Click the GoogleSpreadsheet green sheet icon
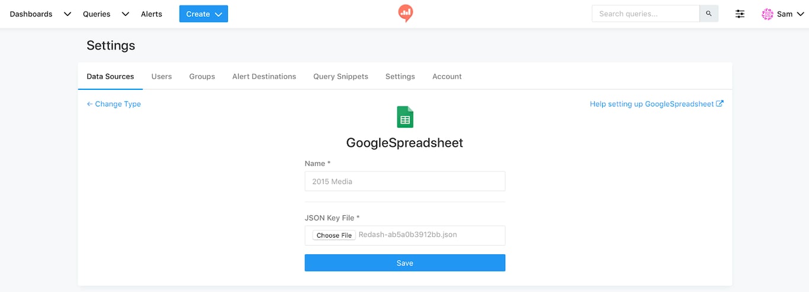Viewport: 809px width, 292px height. pos(405,117)
